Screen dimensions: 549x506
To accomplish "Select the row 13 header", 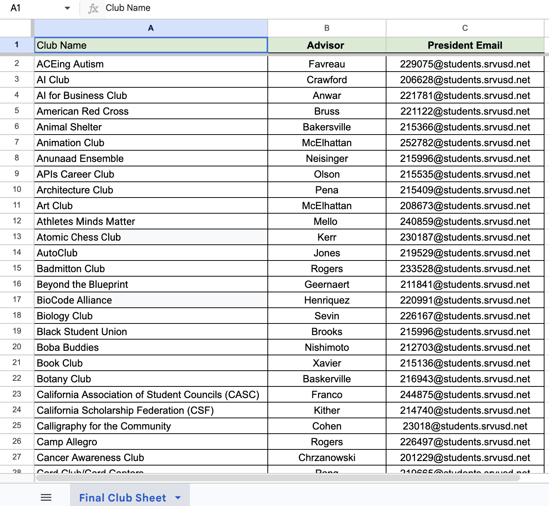I will click(17, 237).
